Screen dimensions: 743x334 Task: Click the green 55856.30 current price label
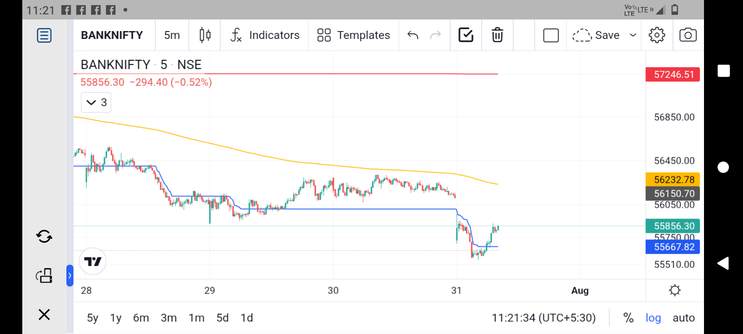(x=673, y=226)
